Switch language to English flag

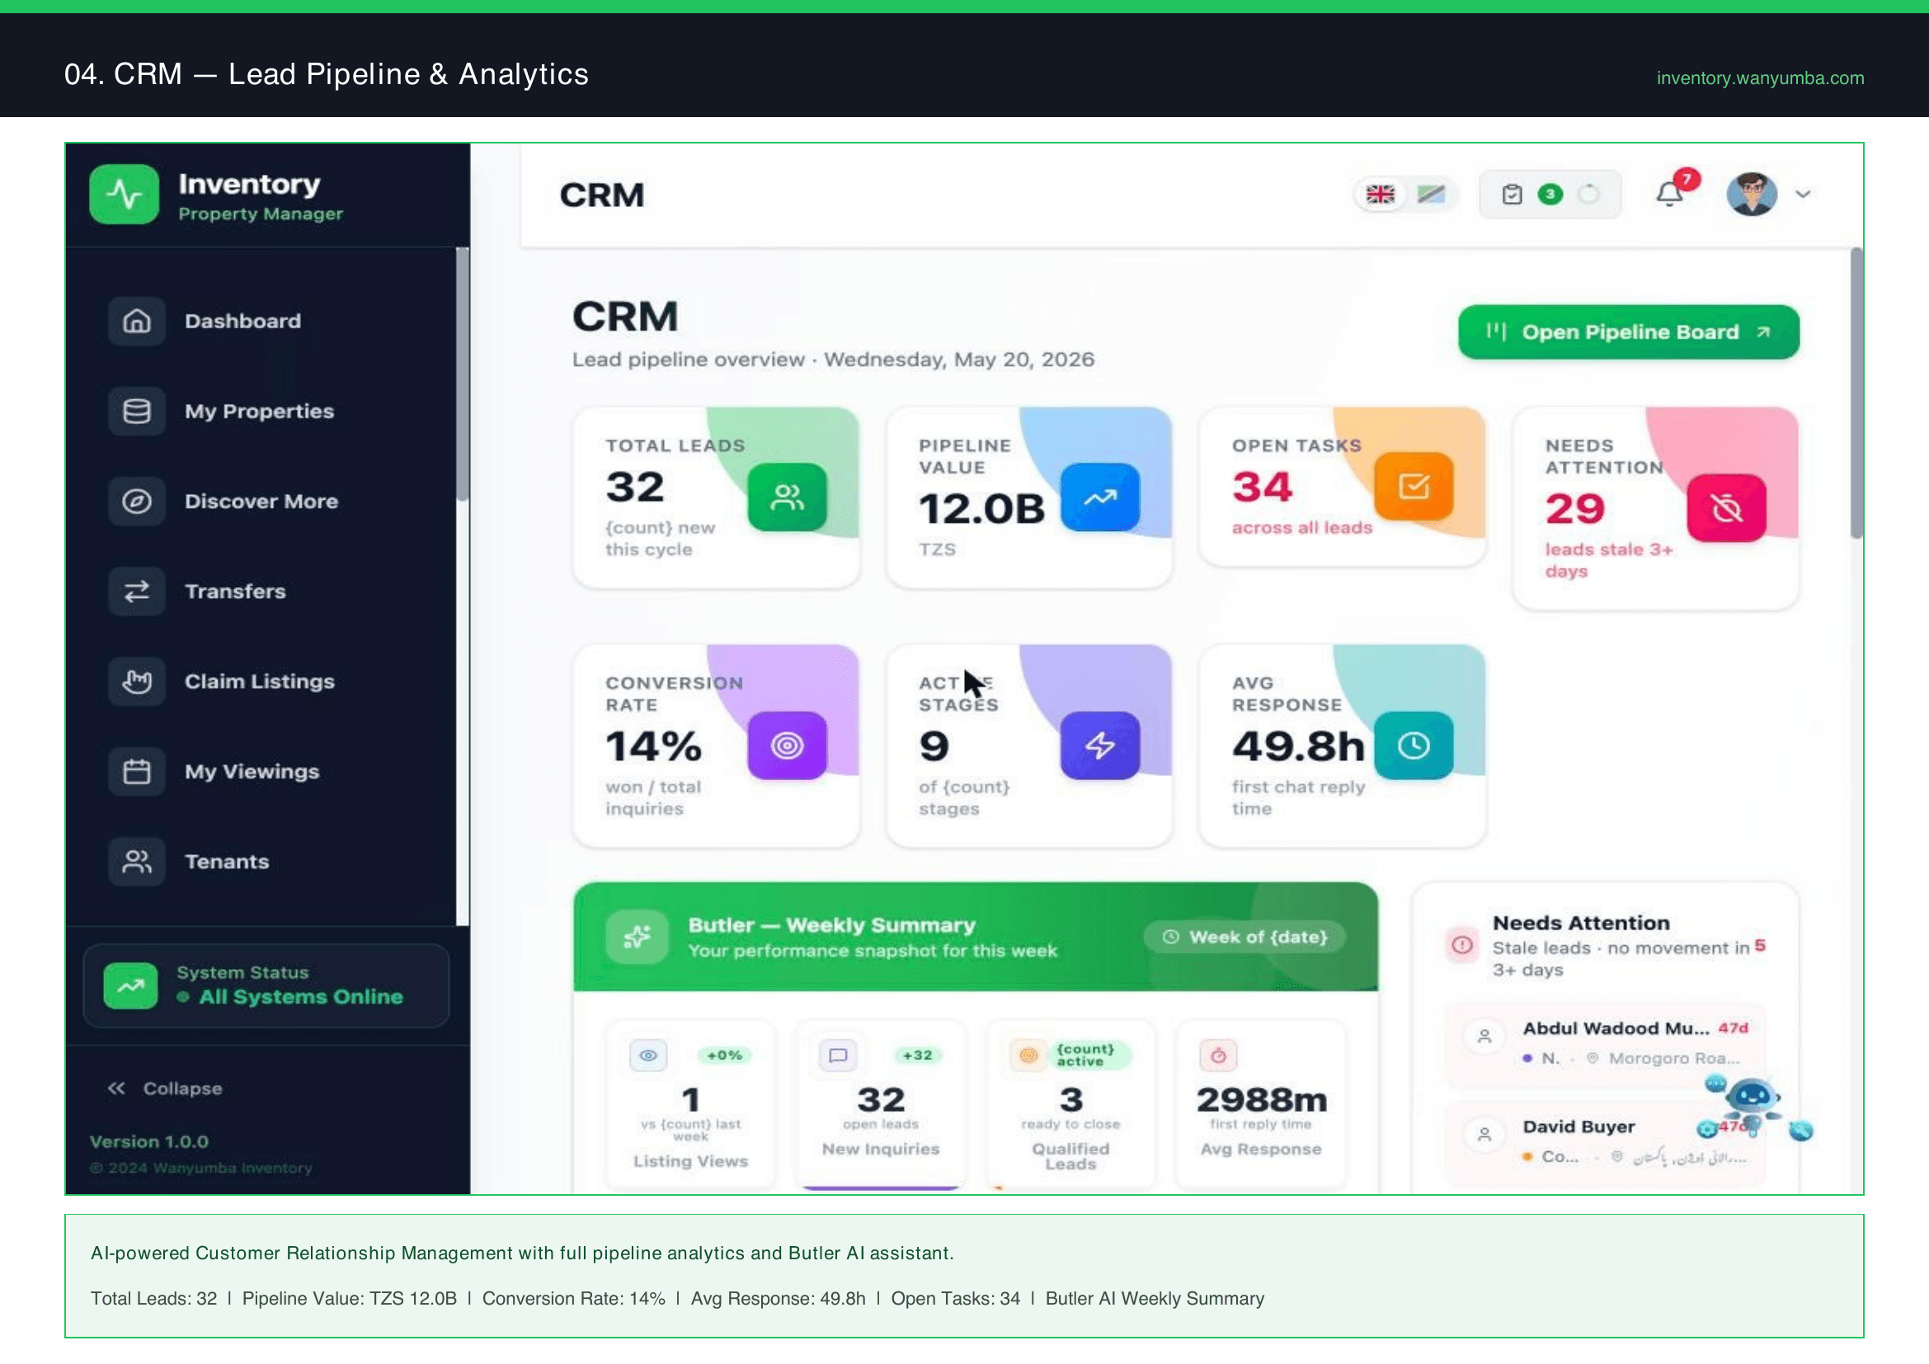(1380, 195)
